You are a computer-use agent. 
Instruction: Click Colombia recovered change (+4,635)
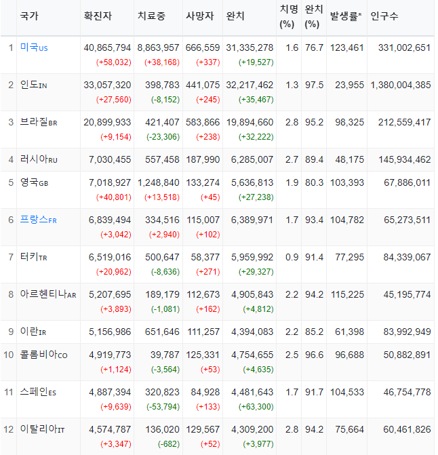pos(258,370)
